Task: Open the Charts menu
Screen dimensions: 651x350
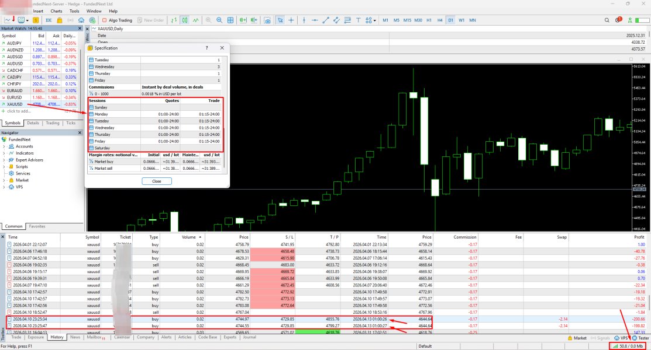Action: tap(56, 11)
